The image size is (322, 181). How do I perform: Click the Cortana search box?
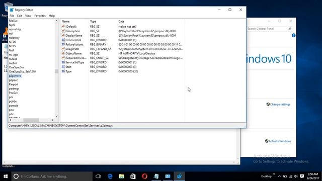coord(52,176)
